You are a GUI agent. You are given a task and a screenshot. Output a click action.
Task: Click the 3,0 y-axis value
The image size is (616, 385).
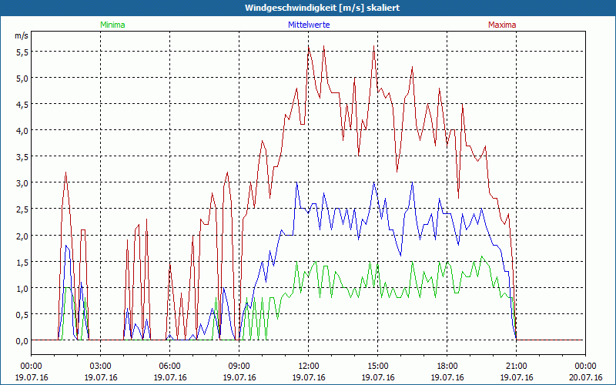click(x=22, y=183)
